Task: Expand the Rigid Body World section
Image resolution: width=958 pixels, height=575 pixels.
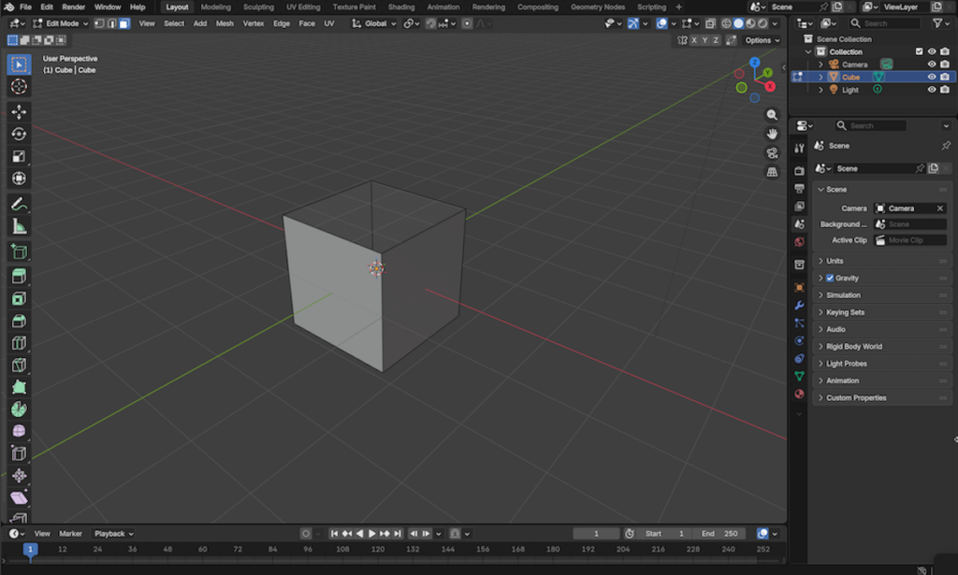Action: coord(853,346)
